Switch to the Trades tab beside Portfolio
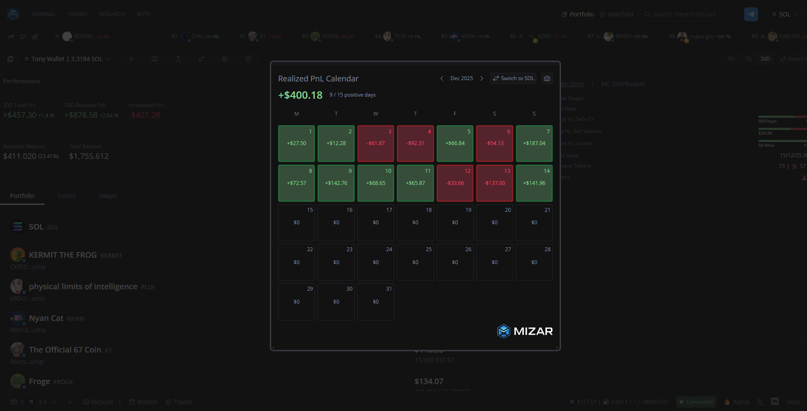The image size is (807, 411). coord(66,196)
